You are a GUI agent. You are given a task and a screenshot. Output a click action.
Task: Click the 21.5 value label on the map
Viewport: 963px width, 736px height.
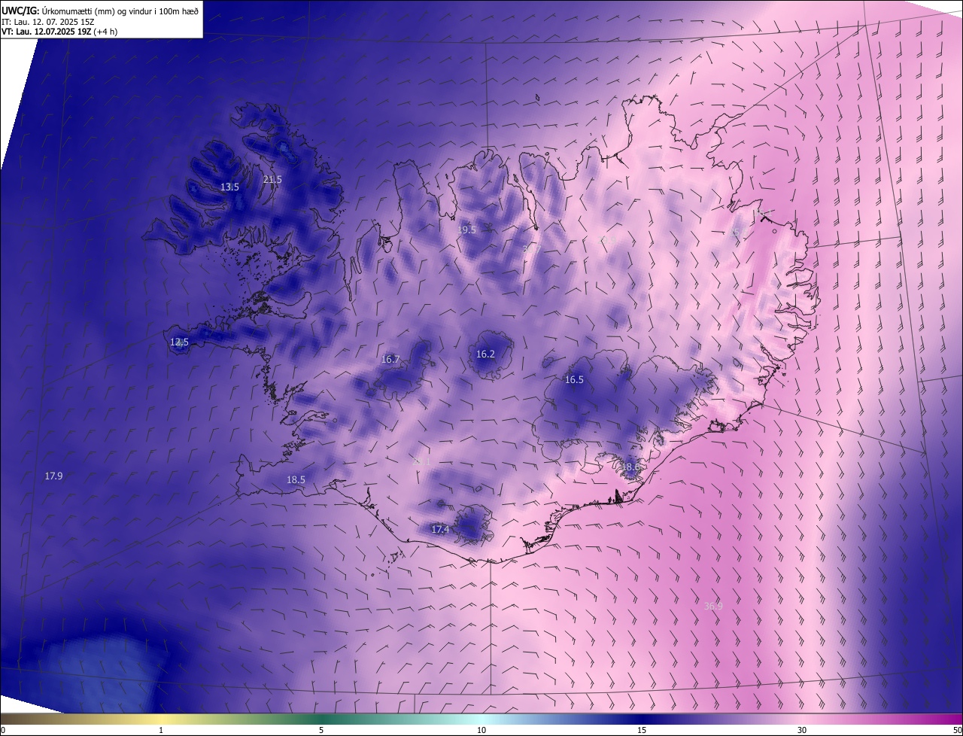pyautogui.click(x=272, y=179)
